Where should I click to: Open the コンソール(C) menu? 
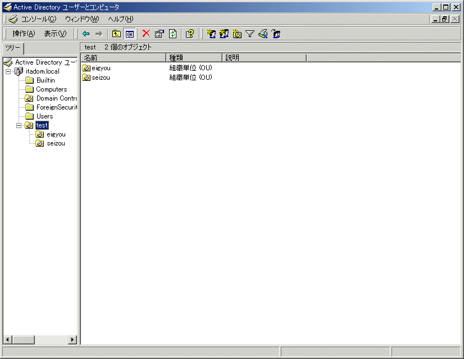coord(38,19)
